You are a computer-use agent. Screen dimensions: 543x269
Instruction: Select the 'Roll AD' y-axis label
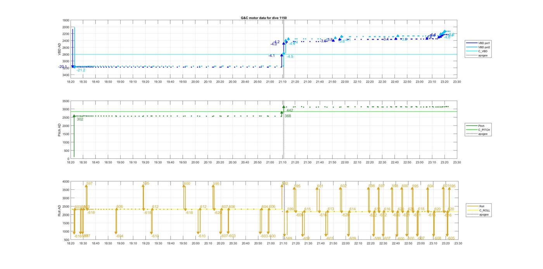[x=60, y=210]
